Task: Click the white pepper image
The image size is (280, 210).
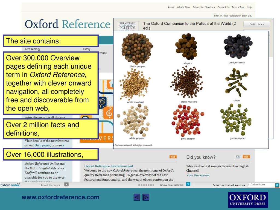Action: 133,120
